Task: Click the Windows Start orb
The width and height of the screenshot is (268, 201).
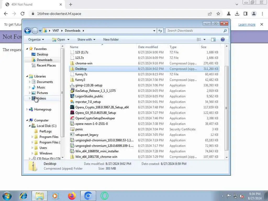Action: pyautogui.click(x=7, y=196)
